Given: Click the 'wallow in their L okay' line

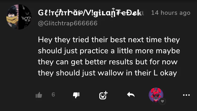Looking at the screenshot, I should click(x=107, y=73).
